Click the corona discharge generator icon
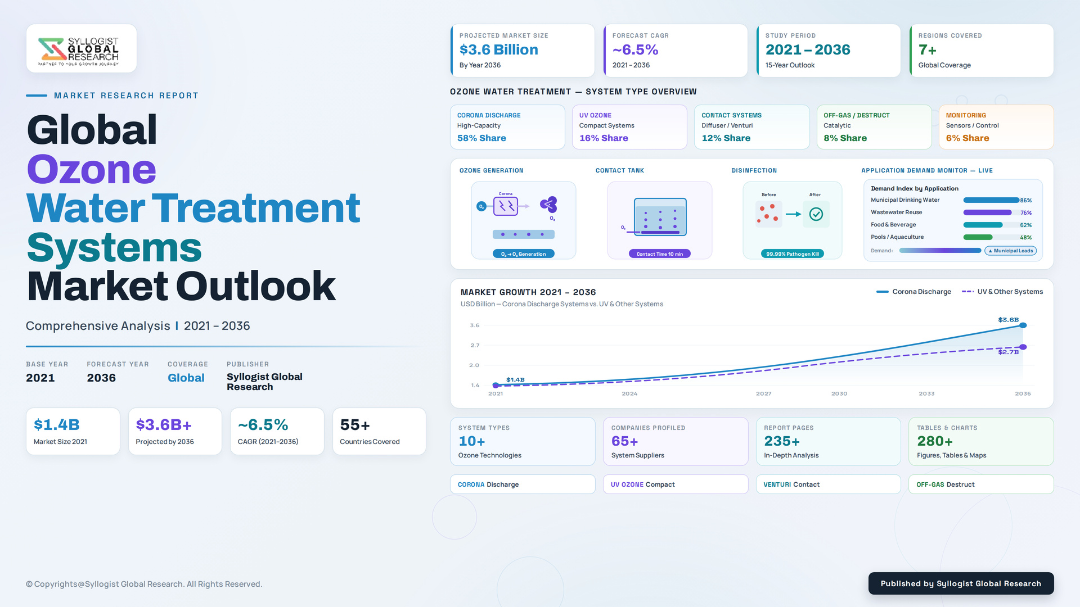Viewport: 1080px width, 607px height. point(506,206)
